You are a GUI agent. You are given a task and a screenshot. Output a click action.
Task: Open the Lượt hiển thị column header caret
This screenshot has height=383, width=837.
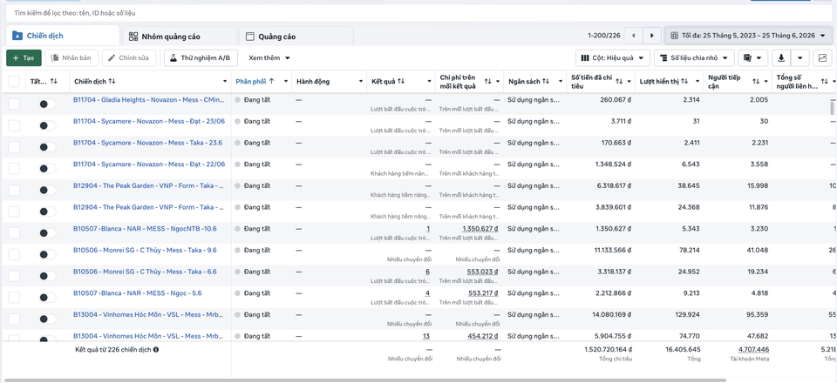coord(697,82)
